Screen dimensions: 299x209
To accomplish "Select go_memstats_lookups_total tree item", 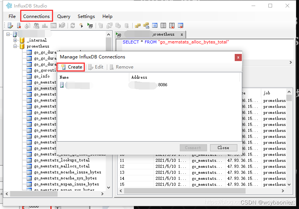I will [62, 160].
